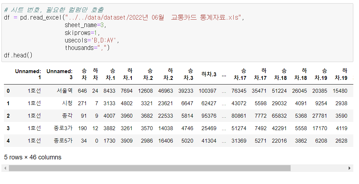Click the '하차.3' column header
The image size is (359, 184).
(209, 74)
